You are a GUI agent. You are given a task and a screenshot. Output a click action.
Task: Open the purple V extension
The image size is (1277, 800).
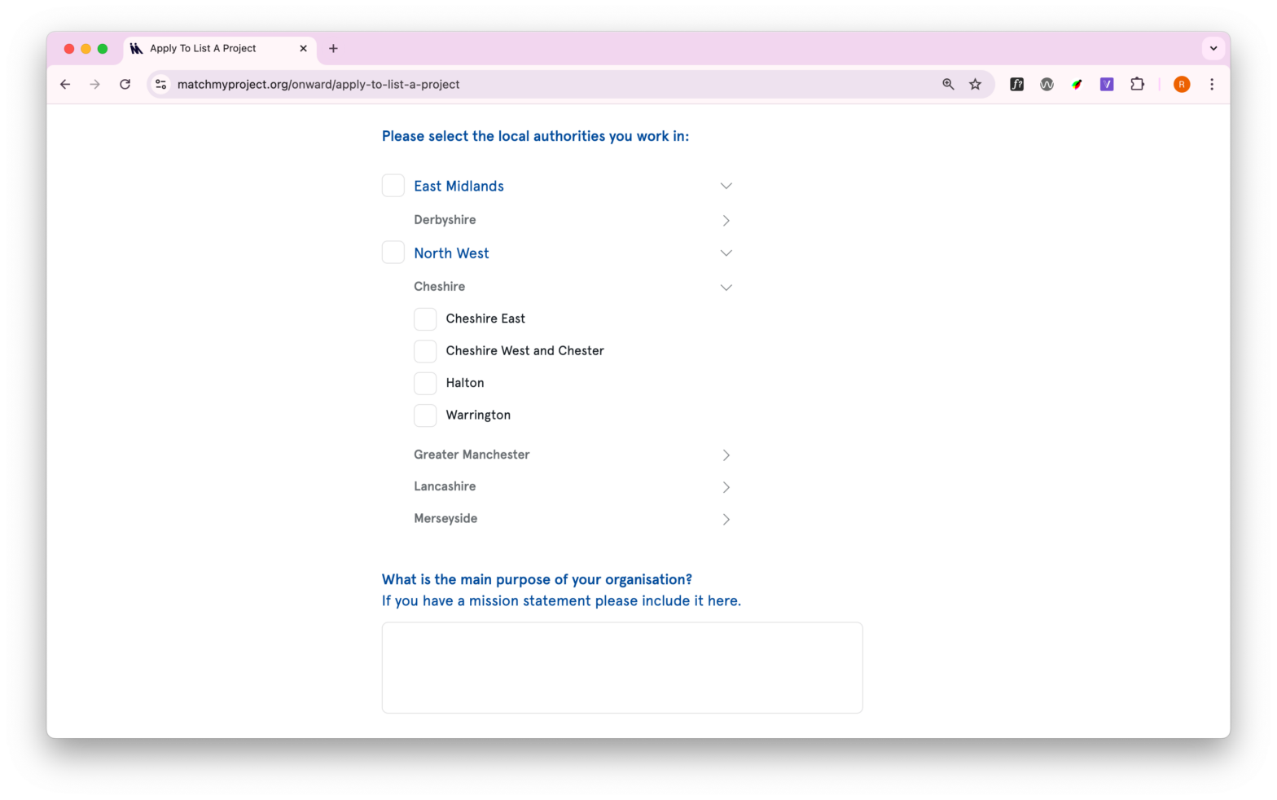click(x=1107, y=84)
